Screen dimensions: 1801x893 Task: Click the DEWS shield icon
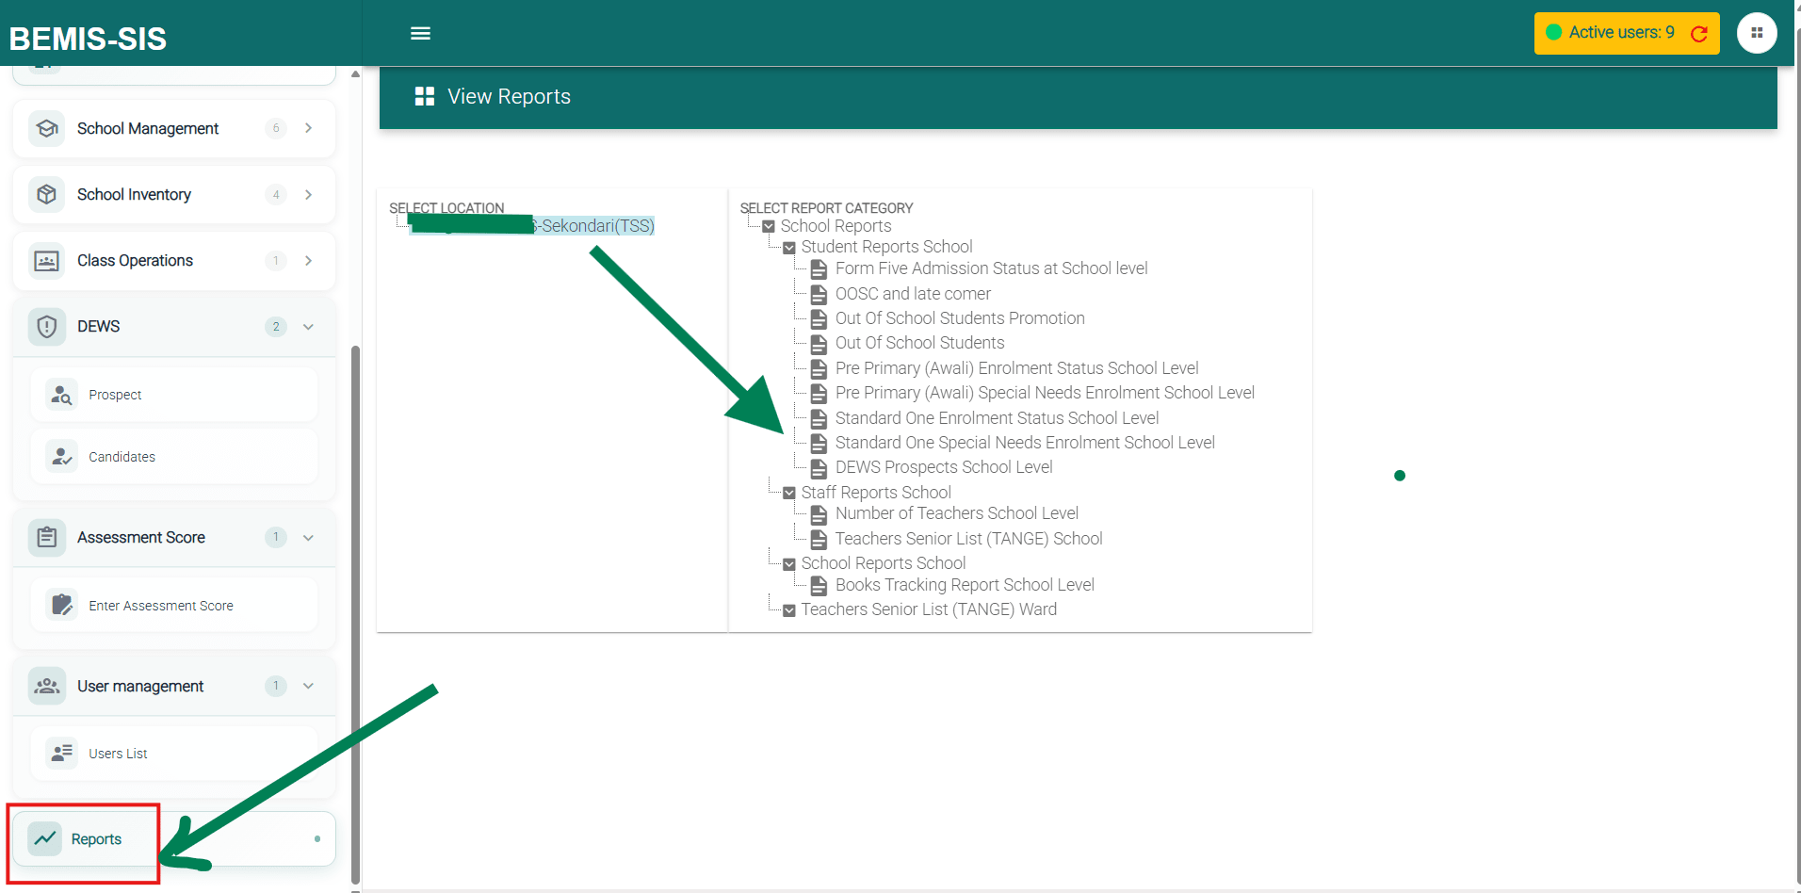[47, 327]
